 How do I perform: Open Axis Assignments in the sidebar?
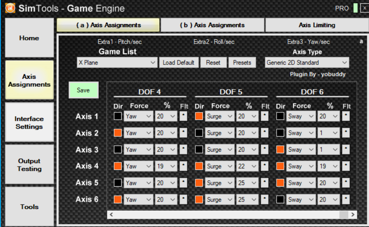[30, 80]
